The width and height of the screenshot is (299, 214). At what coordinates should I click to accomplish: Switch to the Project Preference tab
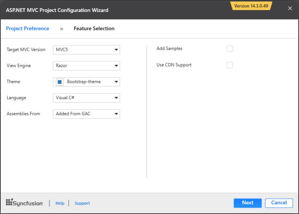click(x=28, y=28)
